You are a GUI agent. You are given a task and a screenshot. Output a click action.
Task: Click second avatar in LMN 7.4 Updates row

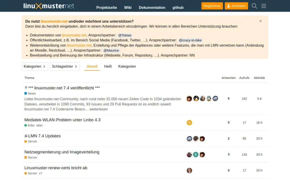(x=196, y=139)
